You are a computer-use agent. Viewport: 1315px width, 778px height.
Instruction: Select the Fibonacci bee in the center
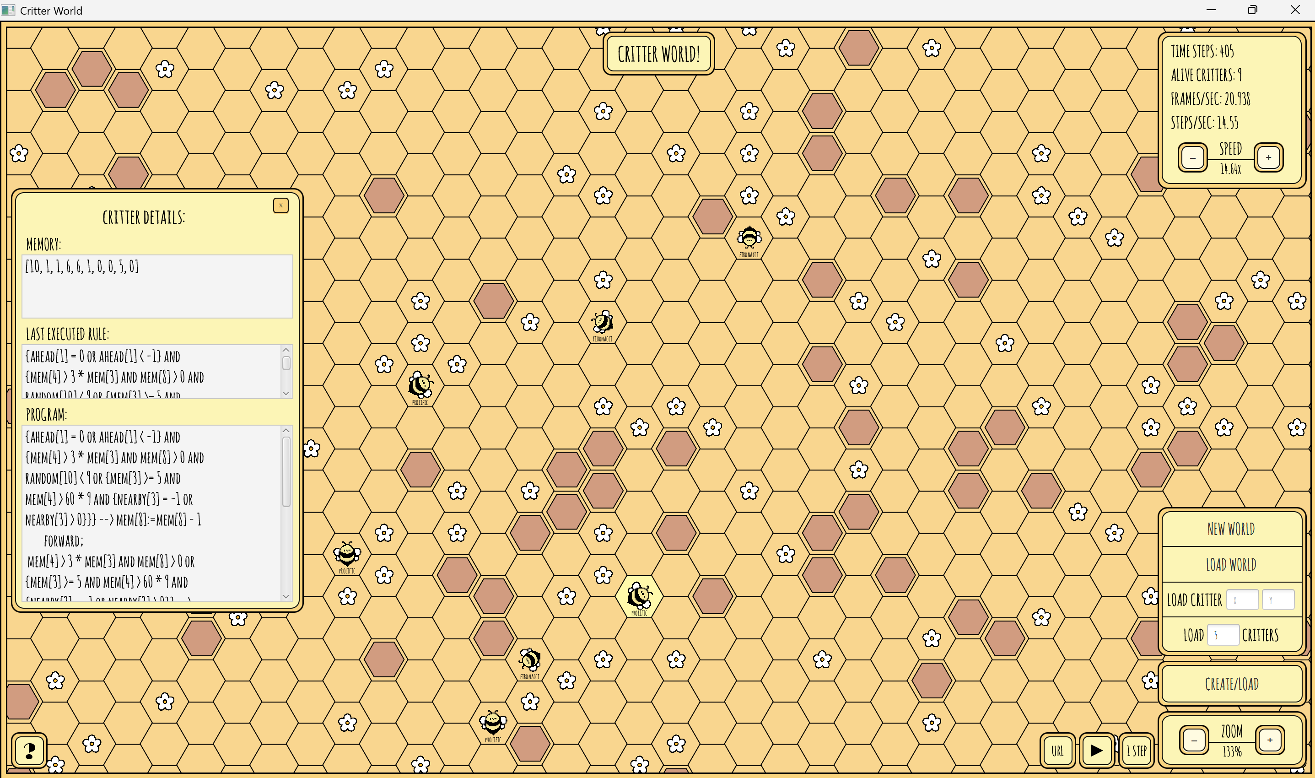tap(602, 323)
